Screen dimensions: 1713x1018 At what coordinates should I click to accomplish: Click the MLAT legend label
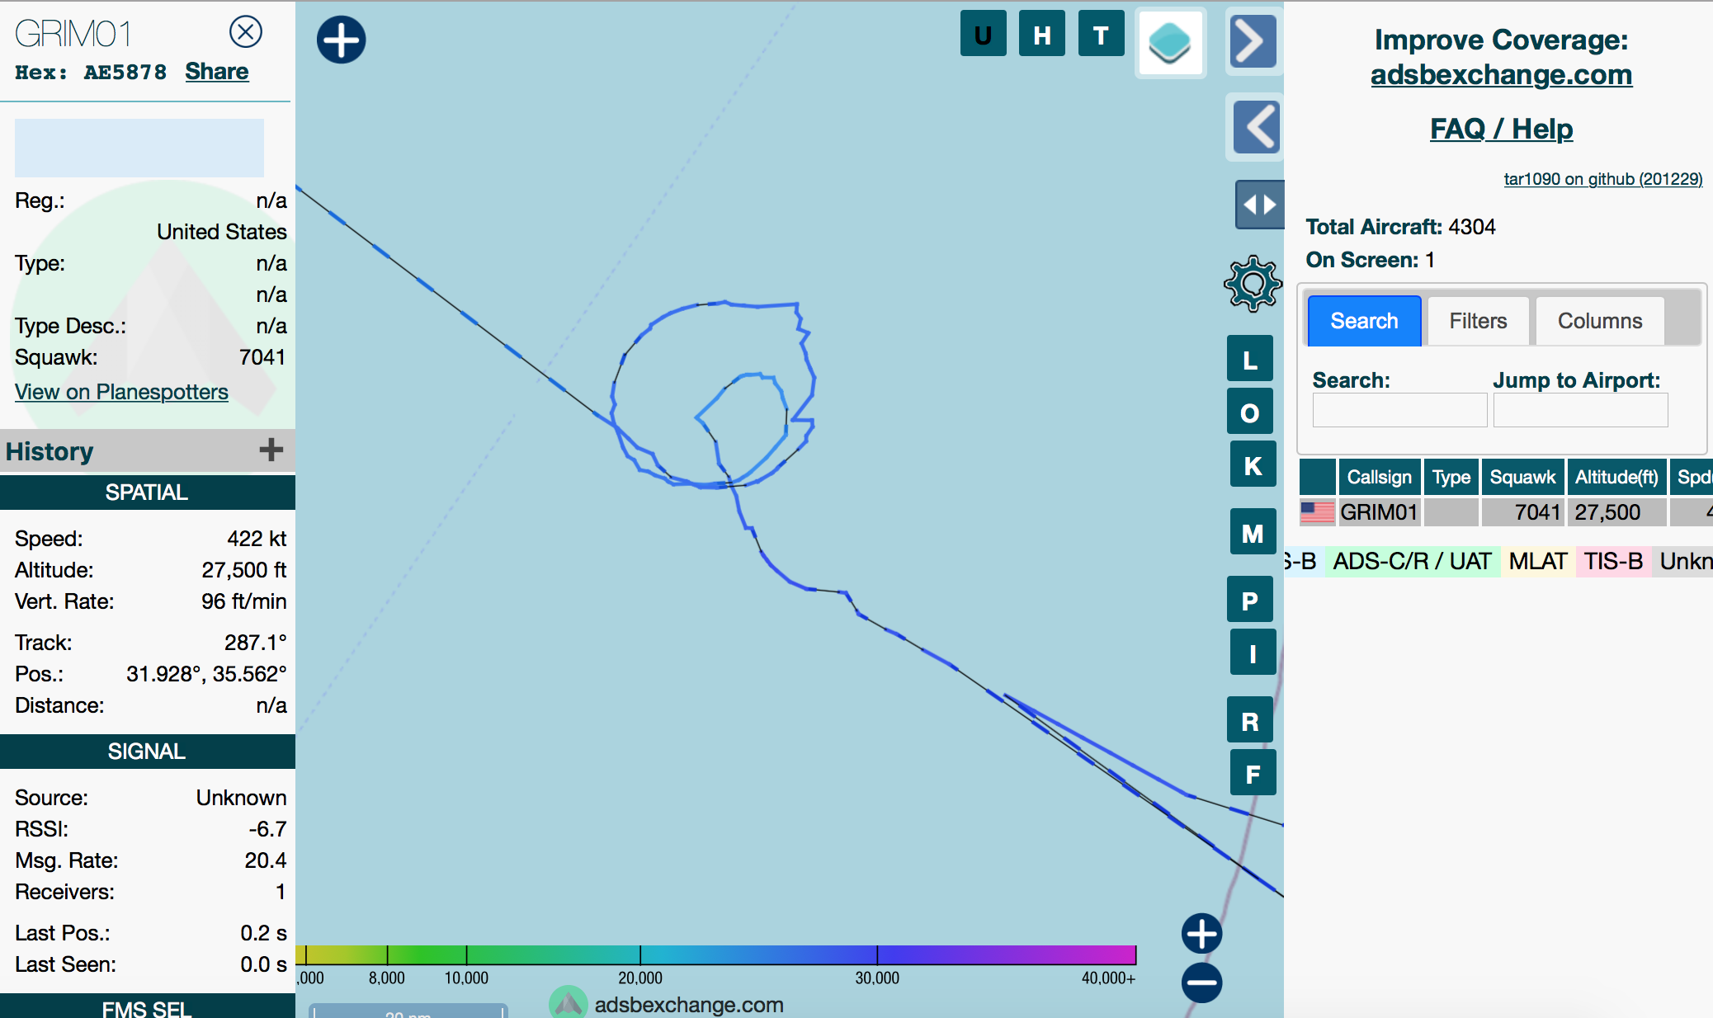(1537, 561)
